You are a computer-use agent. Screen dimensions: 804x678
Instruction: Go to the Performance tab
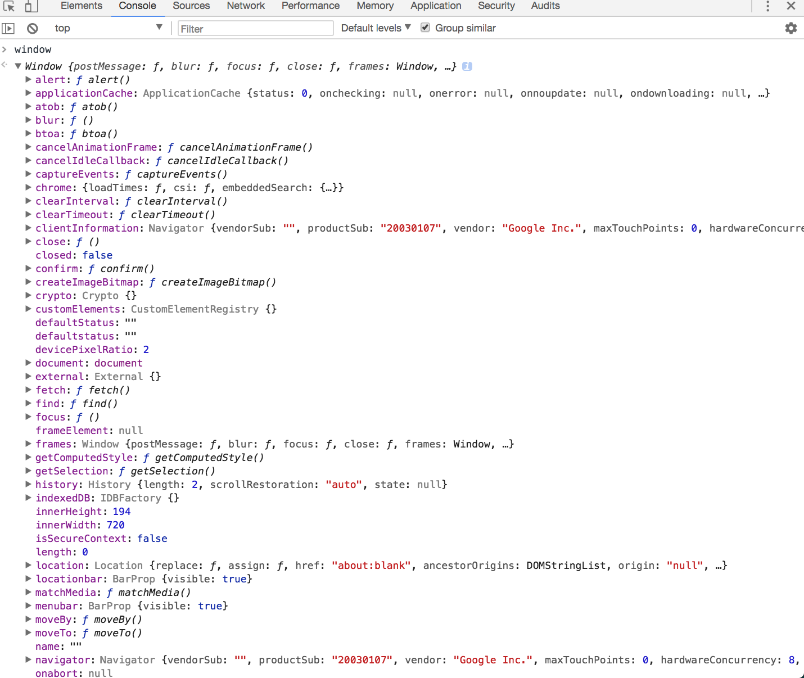[310, 6]
